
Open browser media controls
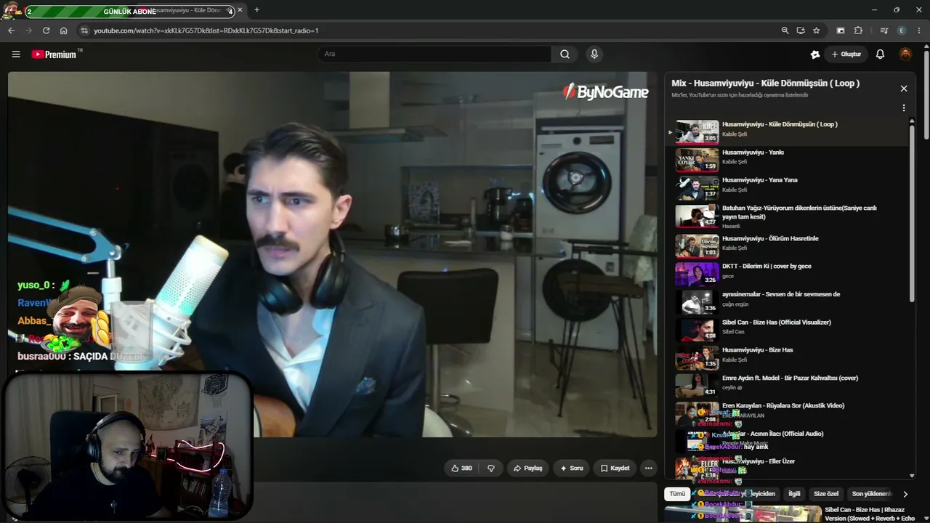coord(883,31)
